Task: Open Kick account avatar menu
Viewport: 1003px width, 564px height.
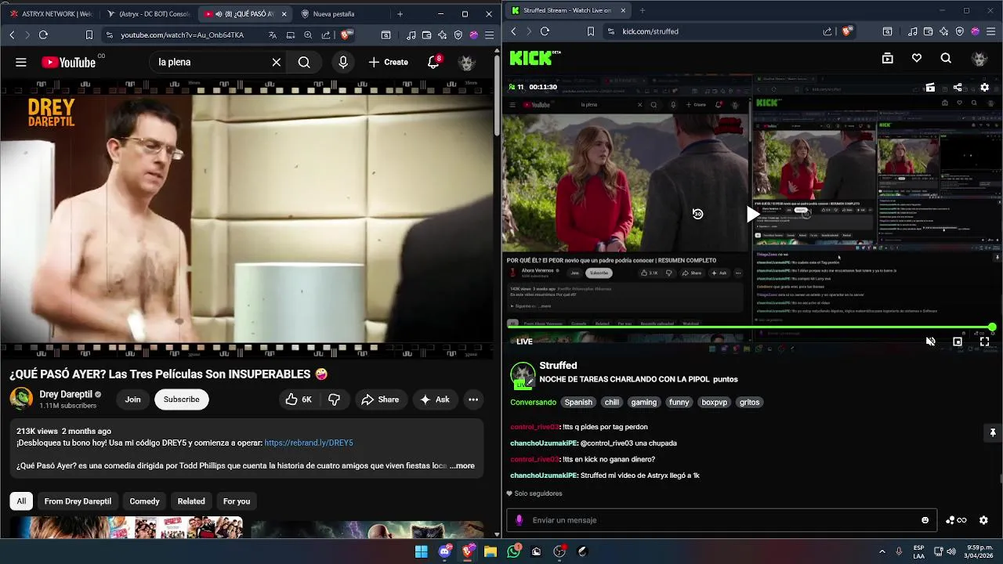Action: [x=979, y=58]
